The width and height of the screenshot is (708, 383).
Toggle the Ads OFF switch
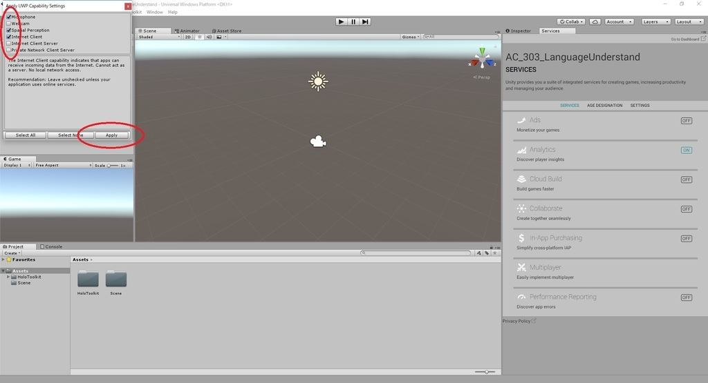[687, 121]
